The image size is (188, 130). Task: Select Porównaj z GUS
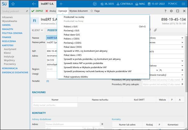72,31
